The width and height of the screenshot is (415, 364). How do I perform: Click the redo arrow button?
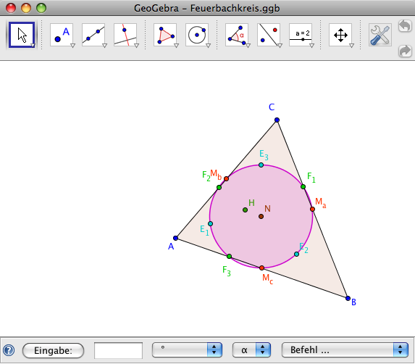coord(405,51)
